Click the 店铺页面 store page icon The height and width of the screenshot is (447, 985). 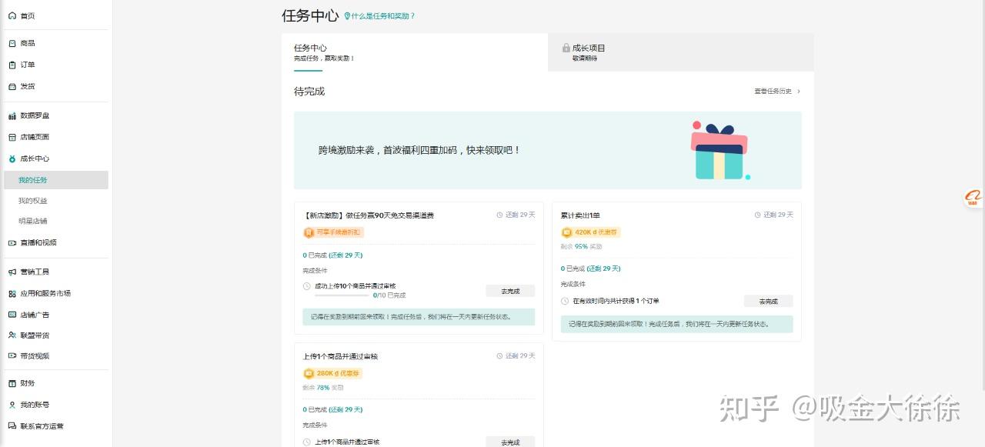coord(12,138)
